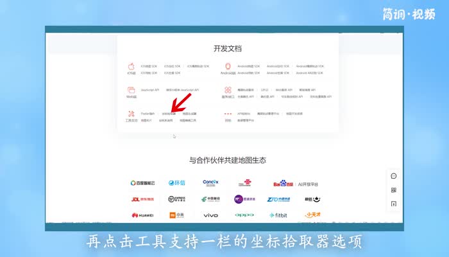The width and height of the screenshot is (449, 257).
Task: Click the 工具支持 tools icon
Action: pyautogui.click(x=131, y=114)
